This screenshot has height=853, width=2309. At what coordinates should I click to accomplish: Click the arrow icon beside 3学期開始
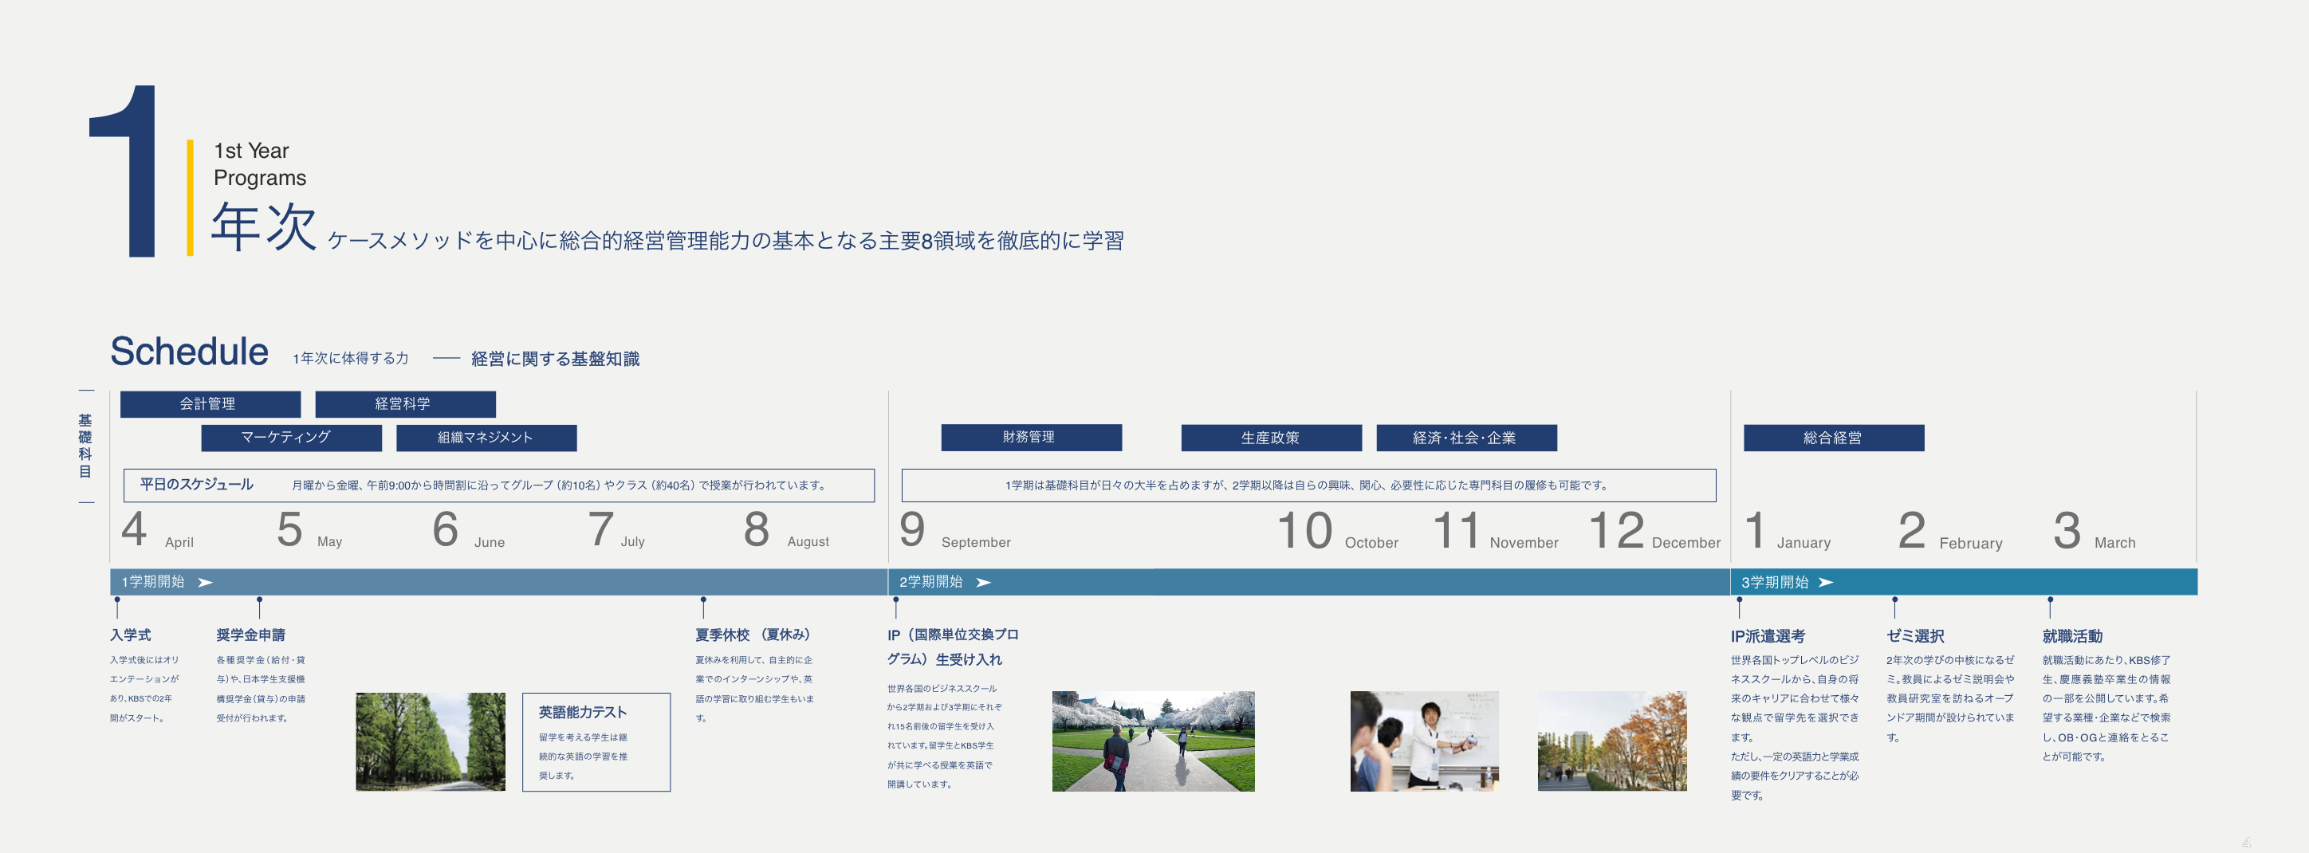(x=1826, y=583)
